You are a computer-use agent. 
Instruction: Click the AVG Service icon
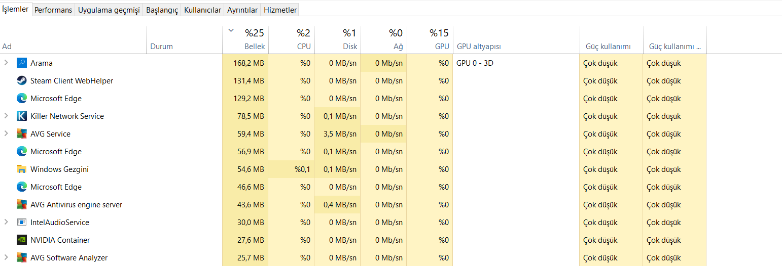[x=21, y=134]
